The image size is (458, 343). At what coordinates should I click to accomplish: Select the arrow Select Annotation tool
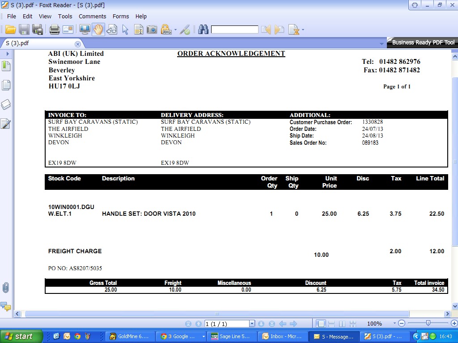(125, 30)
